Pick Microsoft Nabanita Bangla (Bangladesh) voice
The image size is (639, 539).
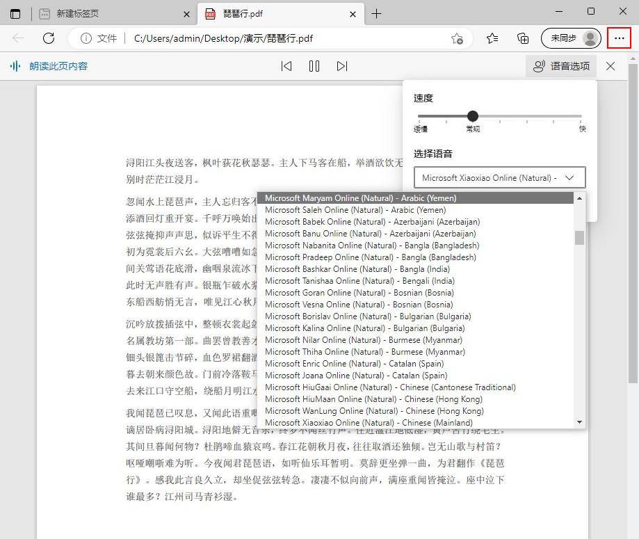[416, 246]
